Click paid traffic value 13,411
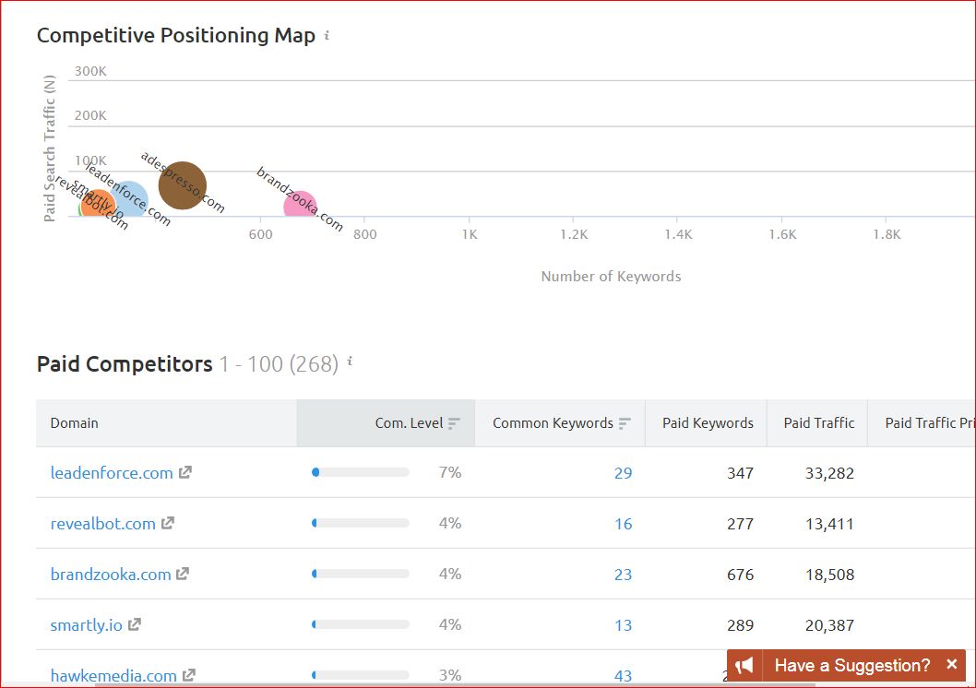This screenshot has width=976, height=688. pos(829,524)
